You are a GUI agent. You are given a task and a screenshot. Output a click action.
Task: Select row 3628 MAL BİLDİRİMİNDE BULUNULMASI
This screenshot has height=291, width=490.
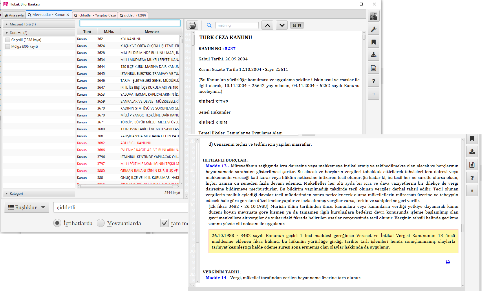(128, 53)
